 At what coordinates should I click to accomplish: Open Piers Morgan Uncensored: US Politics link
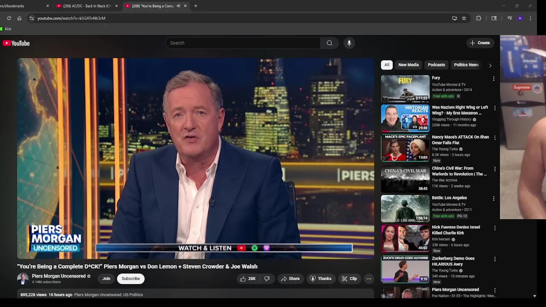(x=108, y=295)
